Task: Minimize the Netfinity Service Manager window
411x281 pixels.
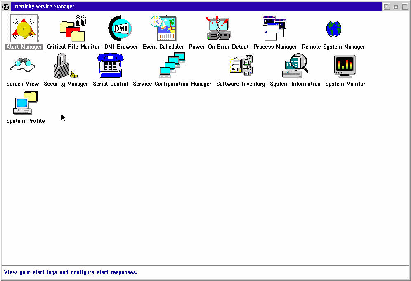Action: pos(396,7)
